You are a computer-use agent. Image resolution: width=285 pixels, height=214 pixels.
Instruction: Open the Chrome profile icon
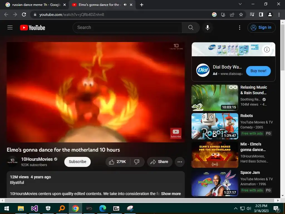click(270, 14)
